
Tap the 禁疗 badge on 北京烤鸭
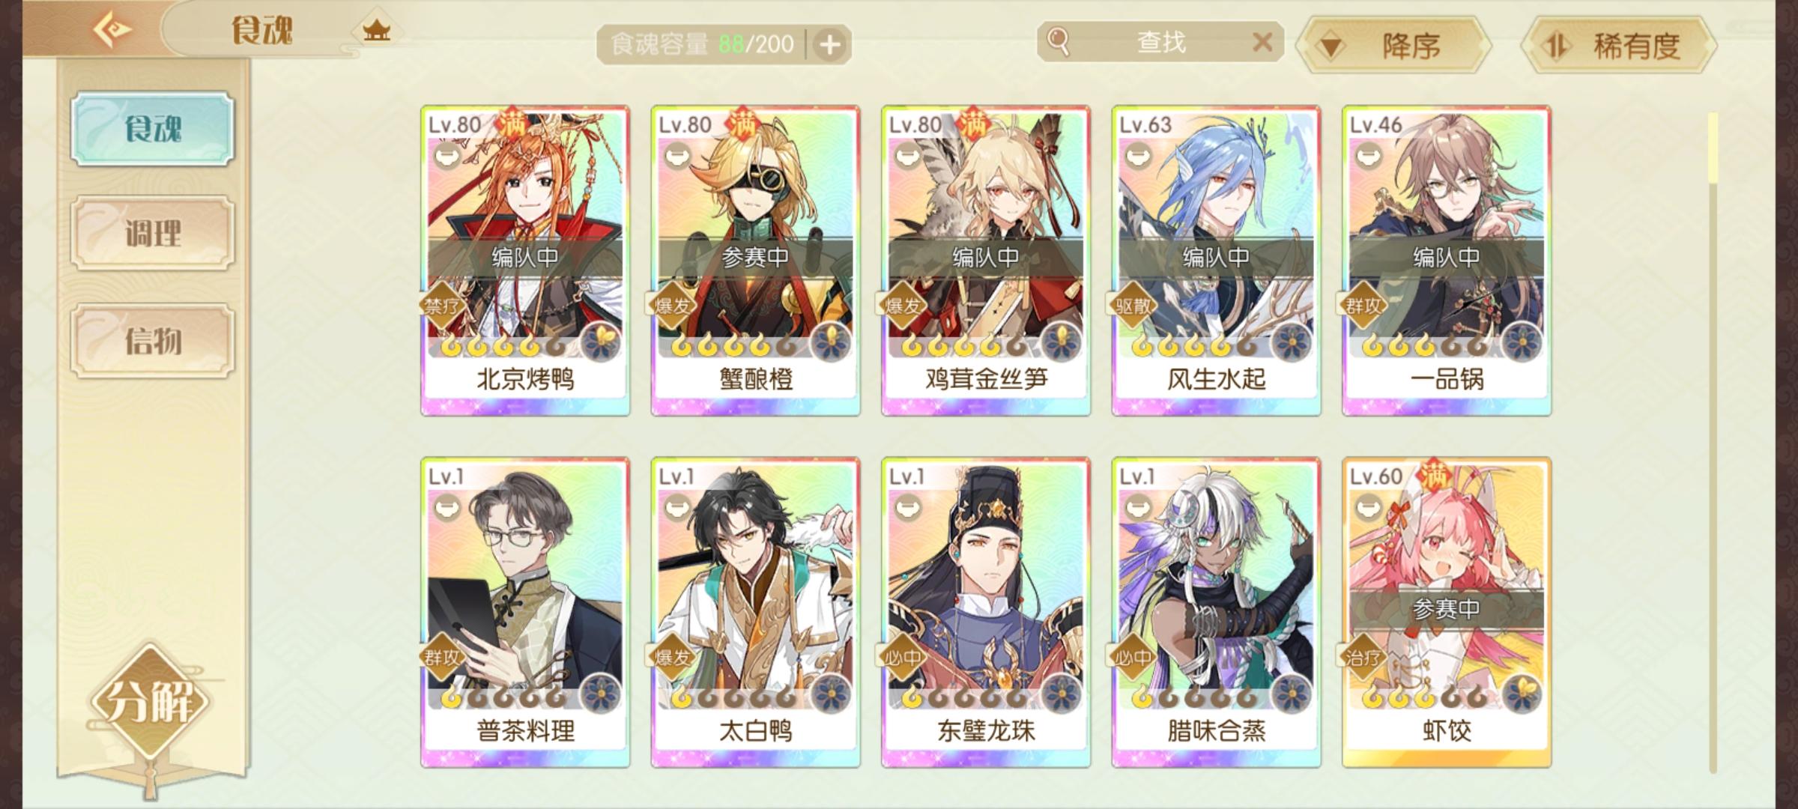[x=442, y=306]
